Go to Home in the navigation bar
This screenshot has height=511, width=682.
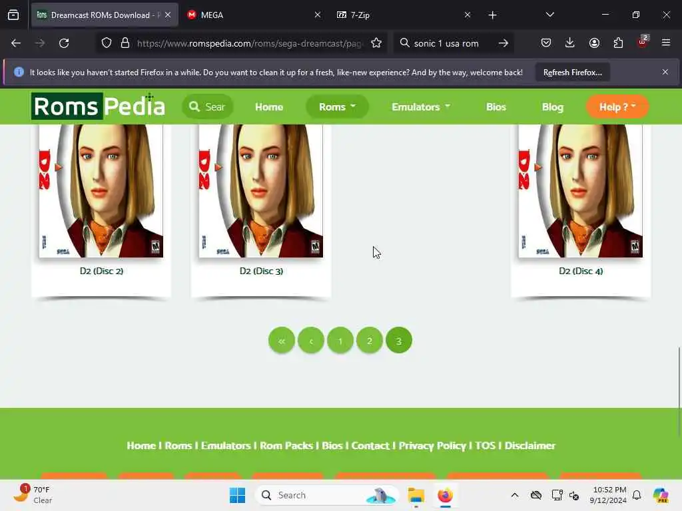269,107
